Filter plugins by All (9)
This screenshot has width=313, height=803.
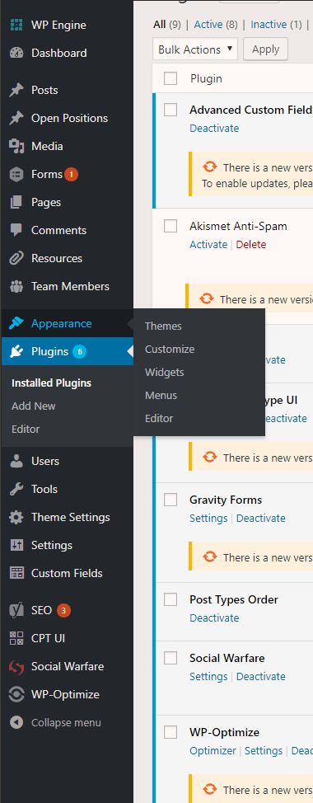point(166,24)
